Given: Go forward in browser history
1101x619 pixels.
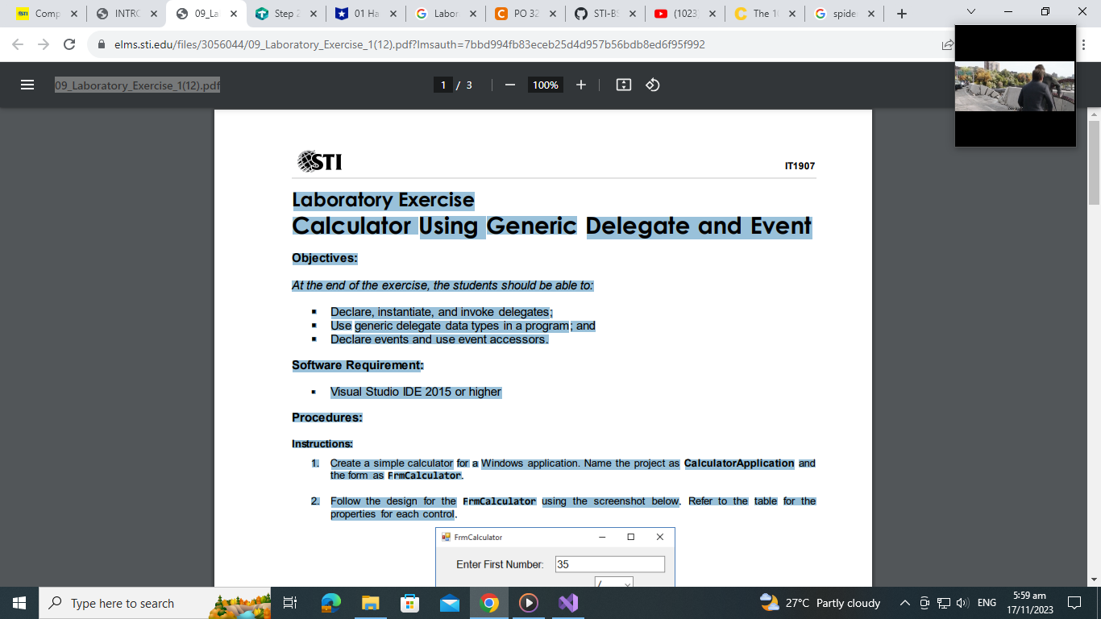Looking at the screenshot, I should (x=44, y=44).
